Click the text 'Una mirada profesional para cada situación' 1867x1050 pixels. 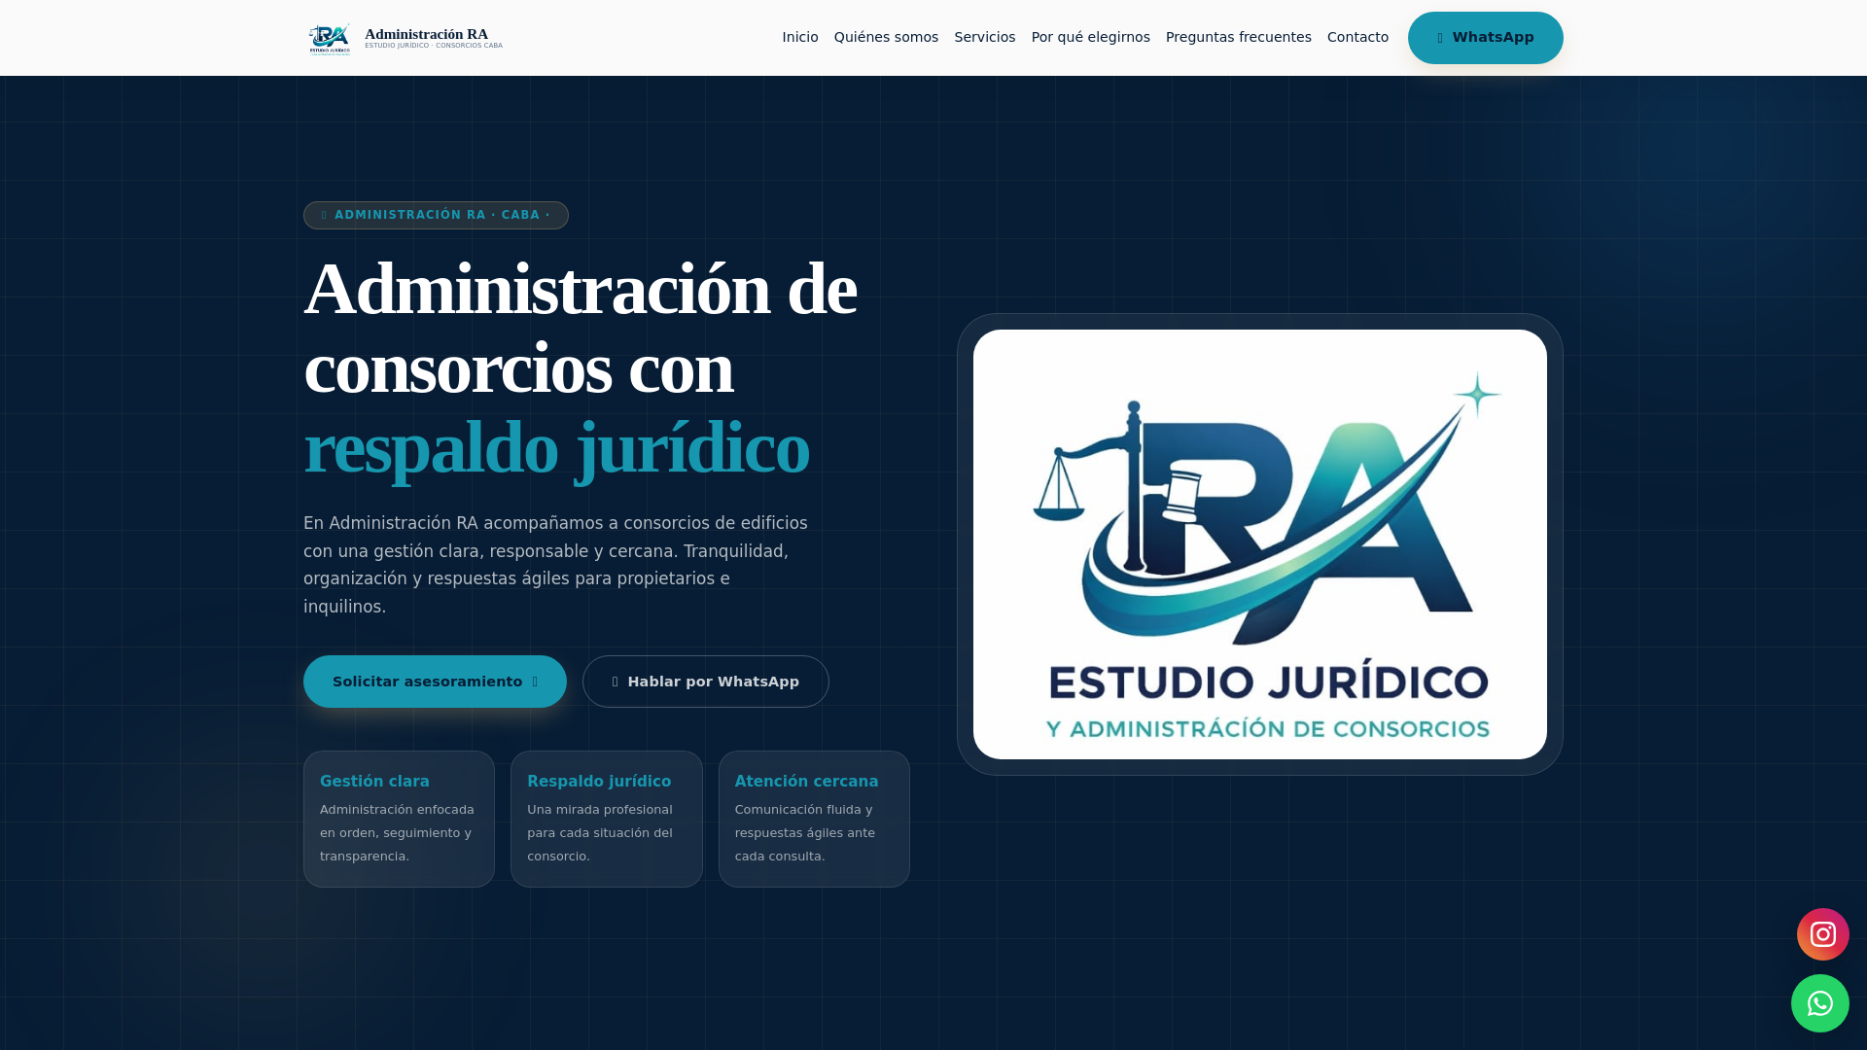[x=600, y=833]
